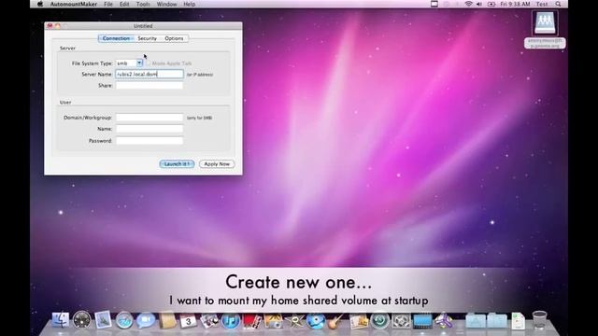Launch iTunes music note icon in Dock
The height and width of the screenshot is (336, 598).
click(x=231, y=321)
